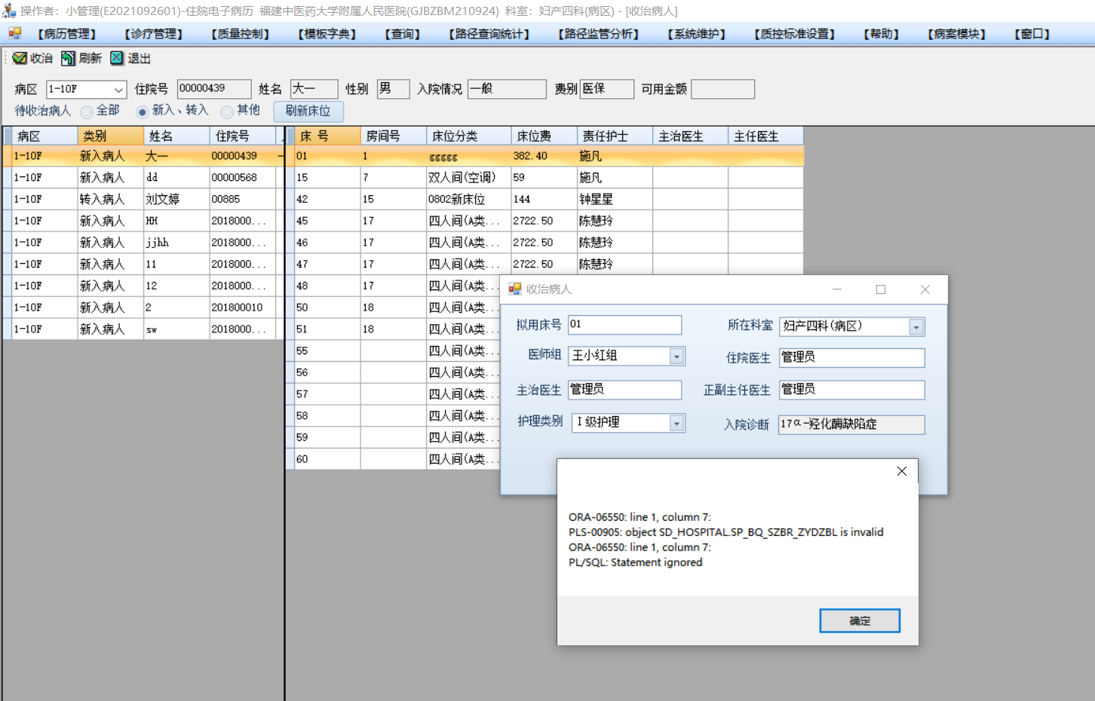Open the 模板字典 menu

tap(327, 34)
